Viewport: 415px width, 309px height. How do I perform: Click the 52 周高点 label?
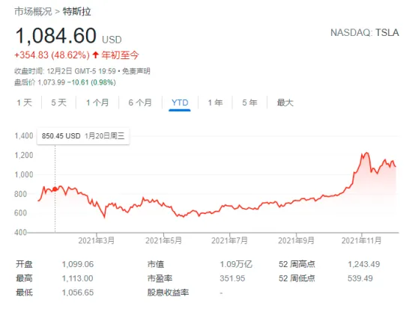tap(297, 264)
